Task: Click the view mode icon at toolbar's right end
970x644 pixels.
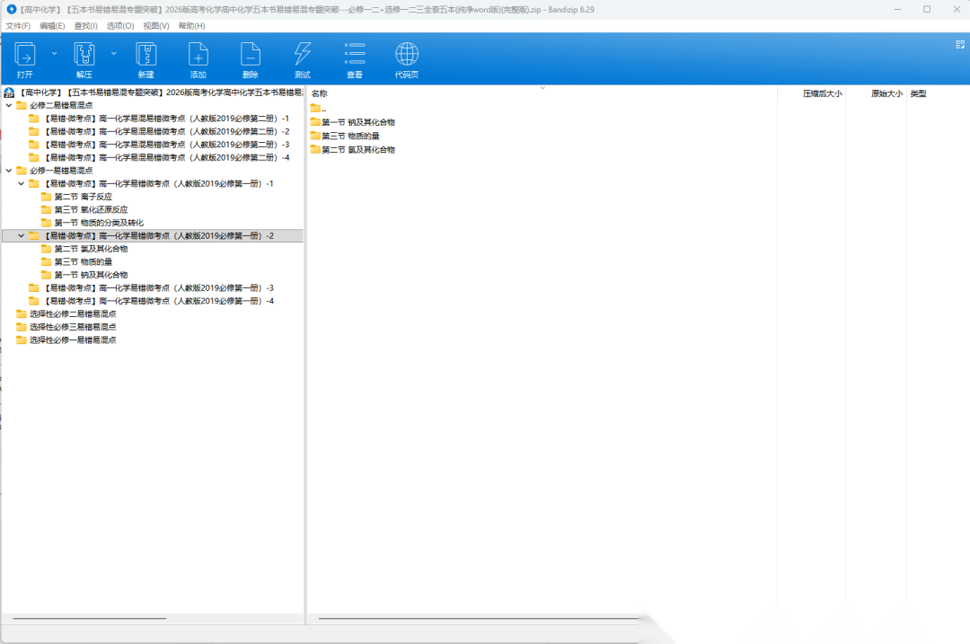Action: tap(959, 44)
